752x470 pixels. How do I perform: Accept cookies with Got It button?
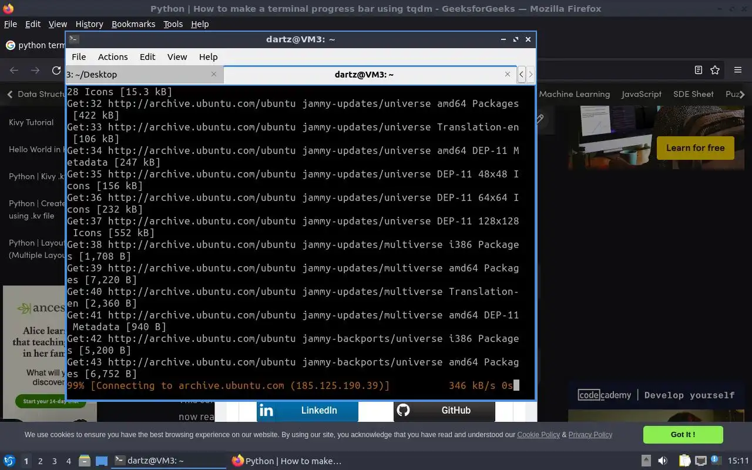point(683,435)
